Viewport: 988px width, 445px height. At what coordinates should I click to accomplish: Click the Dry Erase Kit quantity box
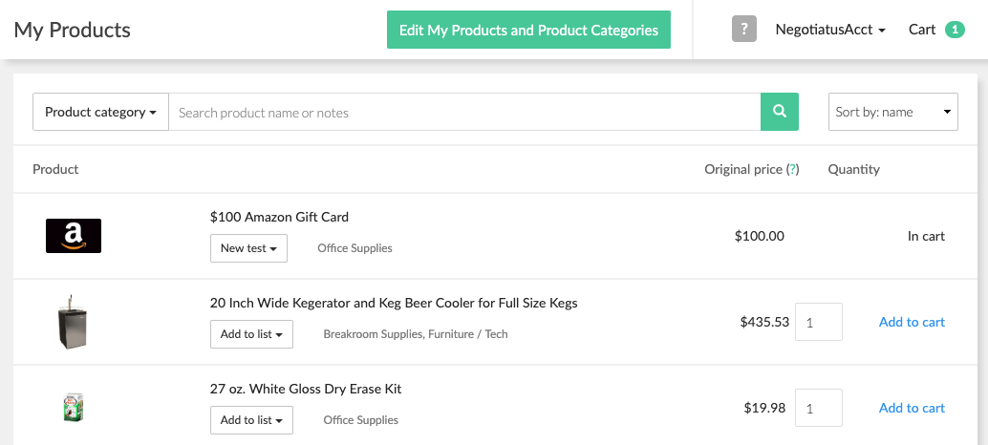click(819, 408)
